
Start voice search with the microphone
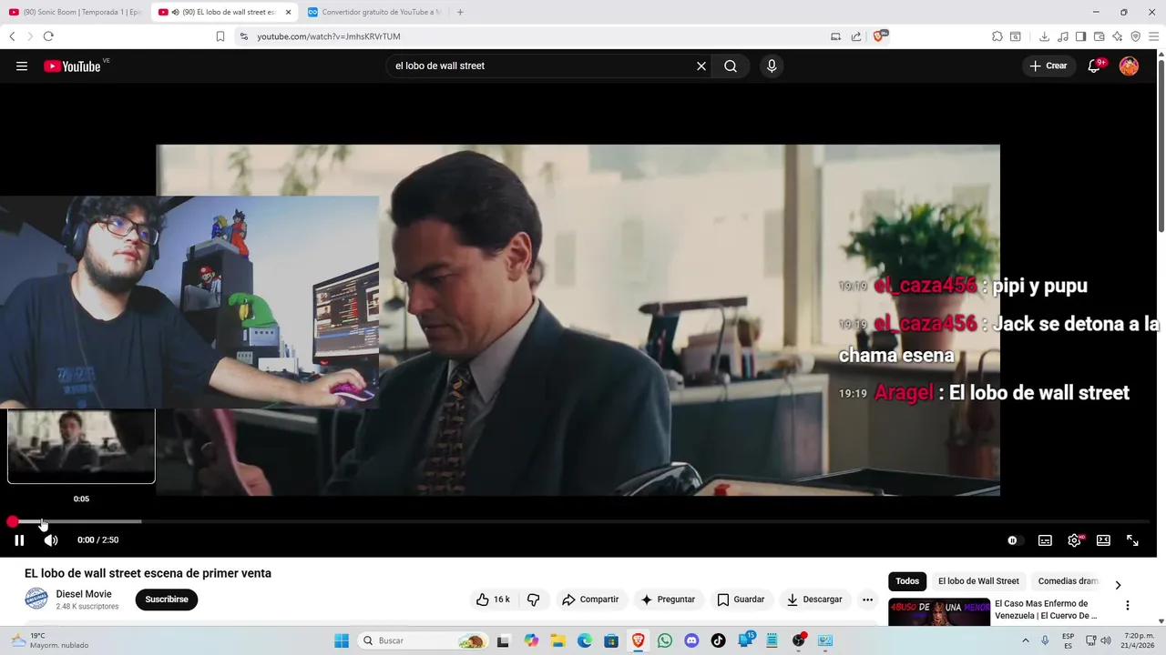tap(772, 66)
